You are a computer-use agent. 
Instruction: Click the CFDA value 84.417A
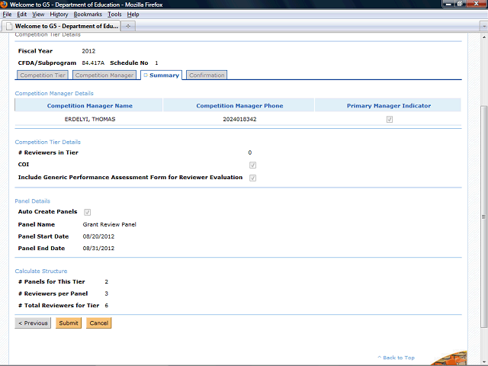93,63
